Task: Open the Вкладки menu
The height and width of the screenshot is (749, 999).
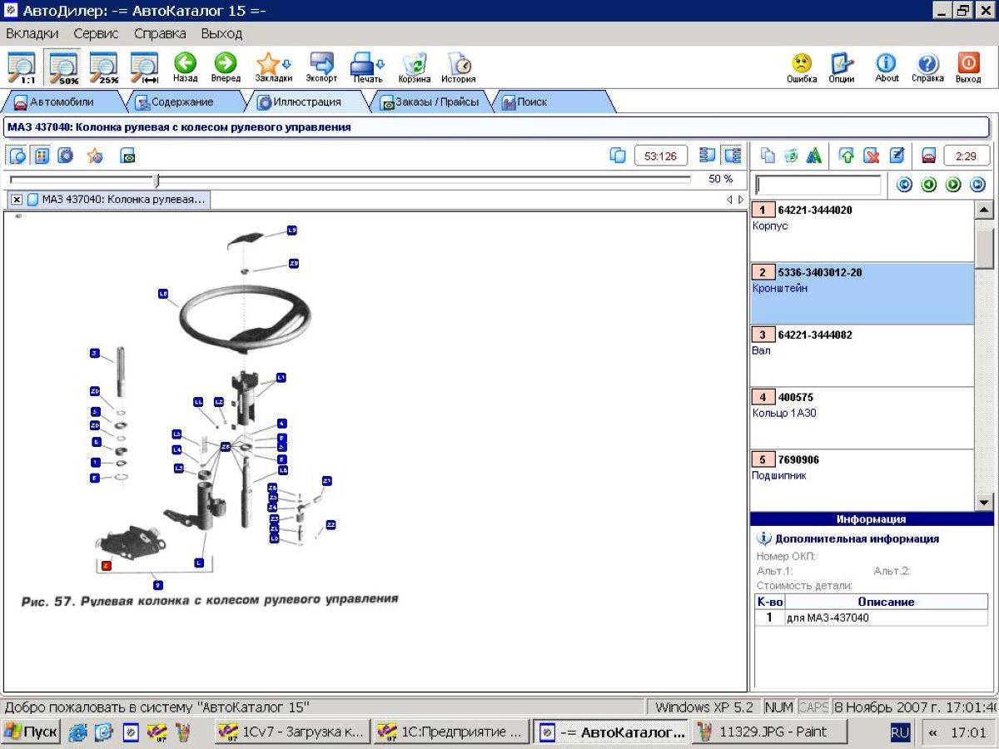Action: coord(32,34)
